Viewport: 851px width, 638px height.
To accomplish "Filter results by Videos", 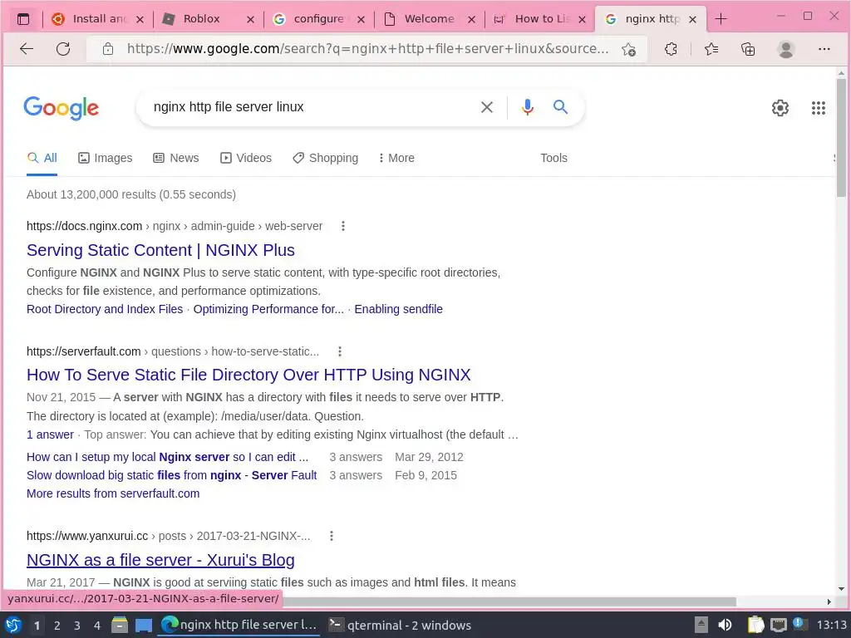I will point(246,158).
